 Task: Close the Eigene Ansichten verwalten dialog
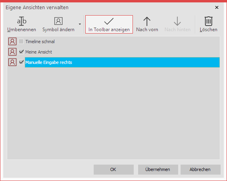click(217, 7)
